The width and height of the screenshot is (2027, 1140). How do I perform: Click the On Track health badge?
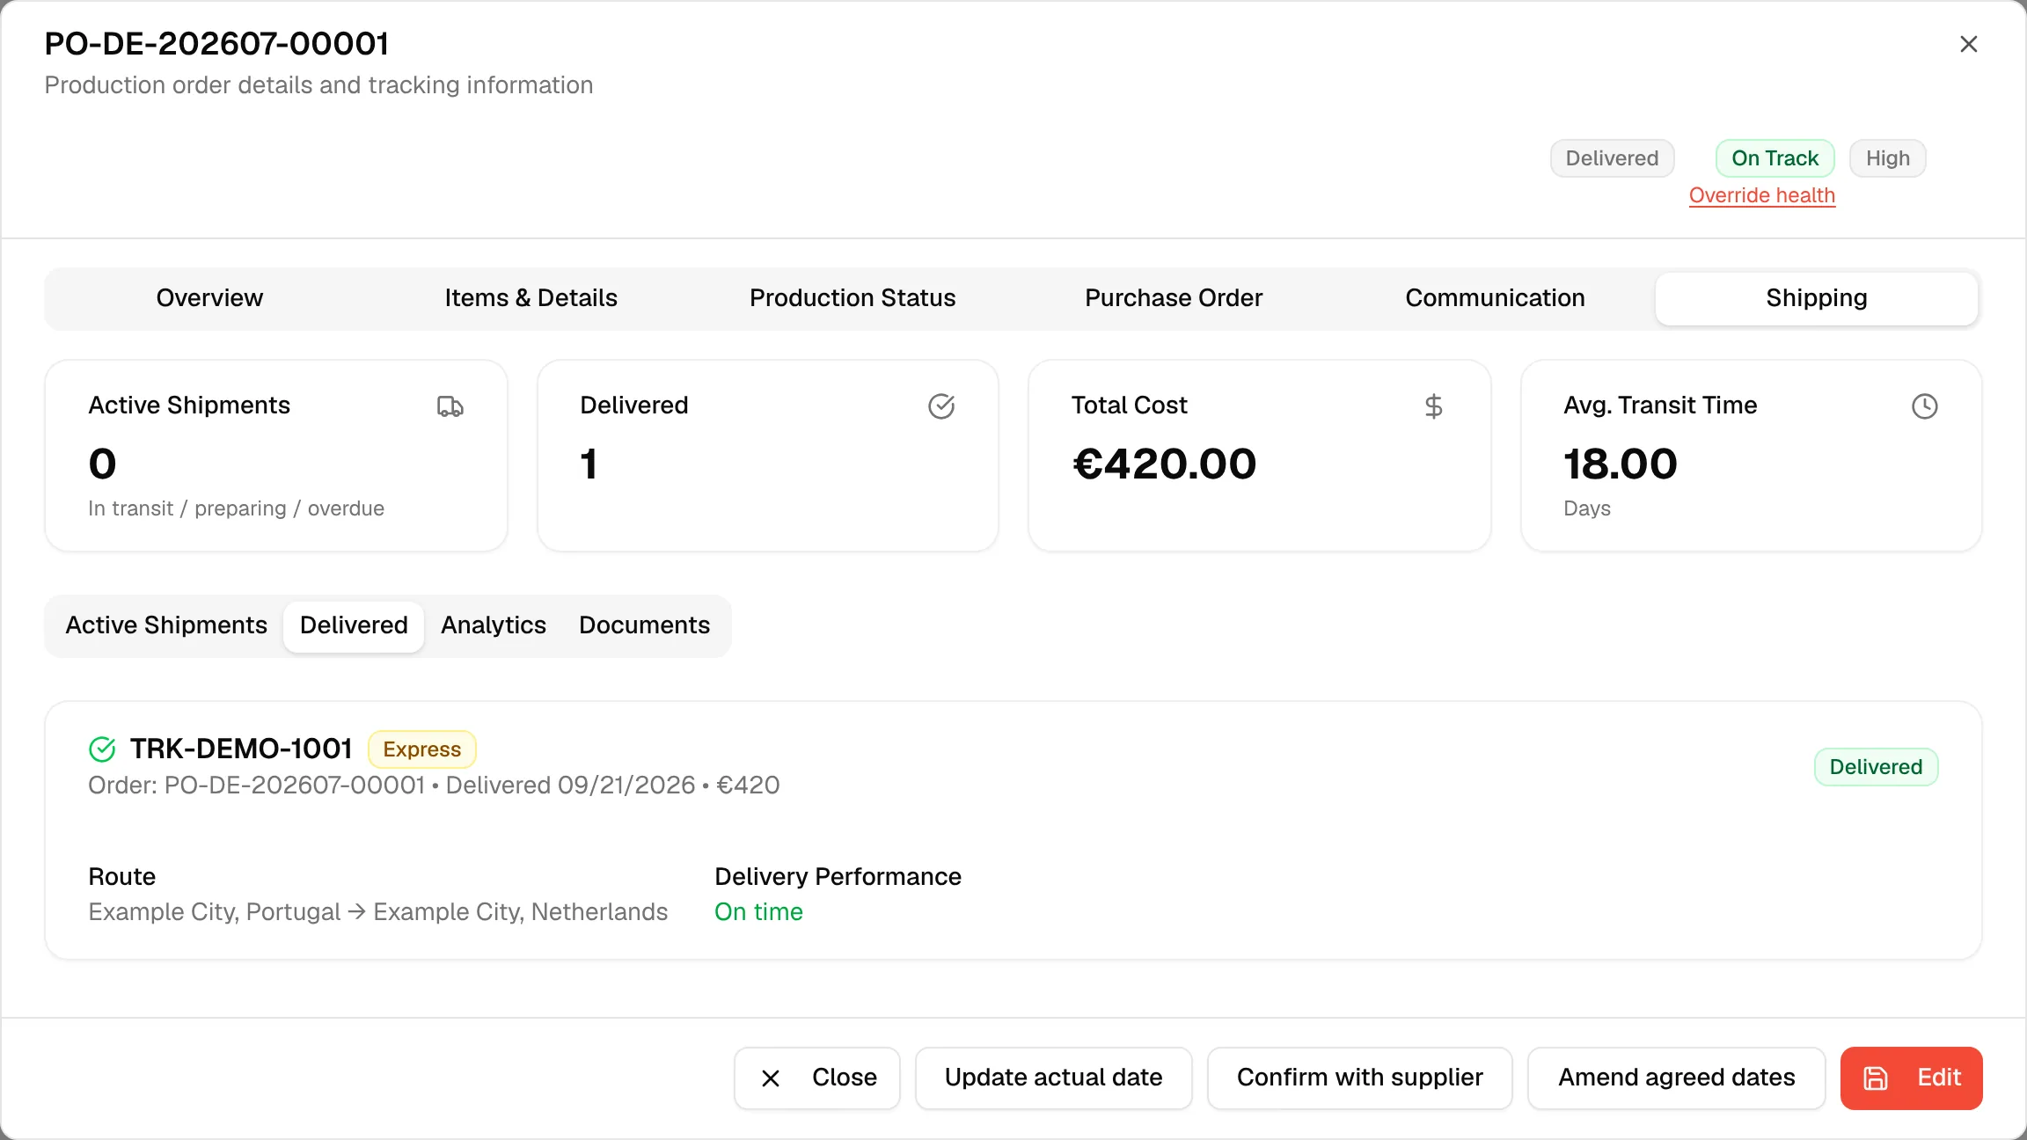pos(1775,158)
